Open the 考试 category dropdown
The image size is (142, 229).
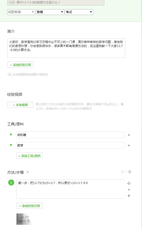pos(79,12)
